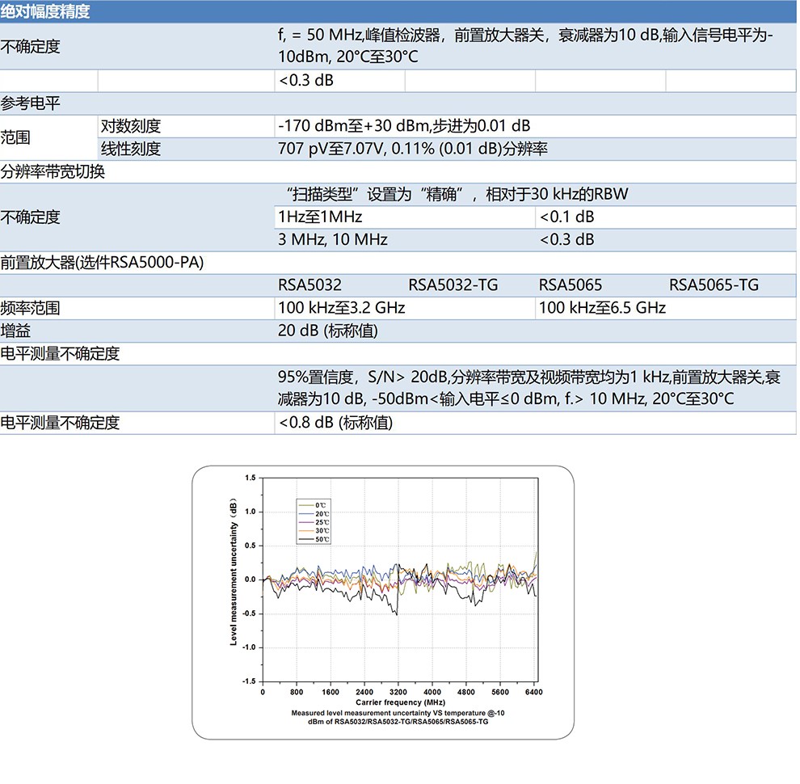Click the RSA5065 model column header

(571, 285)
